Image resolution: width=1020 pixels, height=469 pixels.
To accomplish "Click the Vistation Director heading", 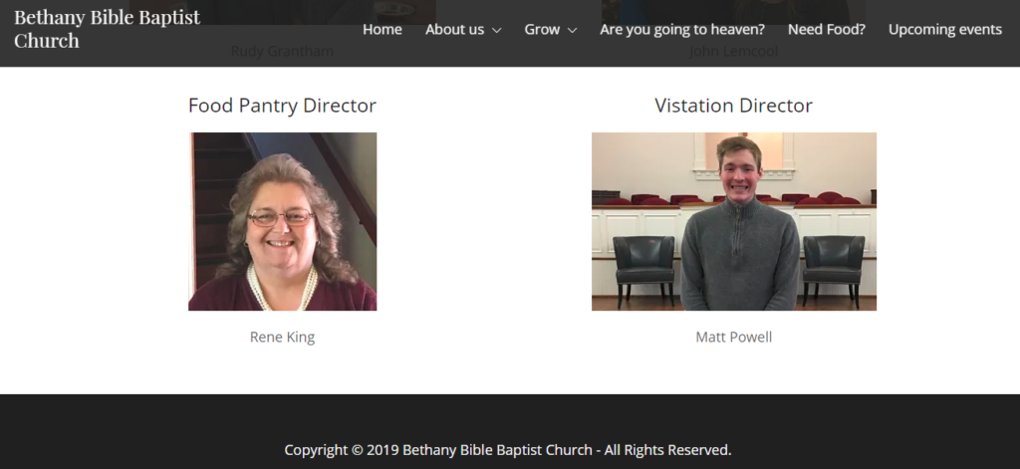I will point(734,106).
